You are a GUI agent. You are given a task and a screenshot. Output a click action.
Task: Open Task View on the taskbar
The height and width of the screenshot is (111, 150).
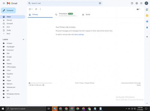pyautogui.click(x=49, y=109)
